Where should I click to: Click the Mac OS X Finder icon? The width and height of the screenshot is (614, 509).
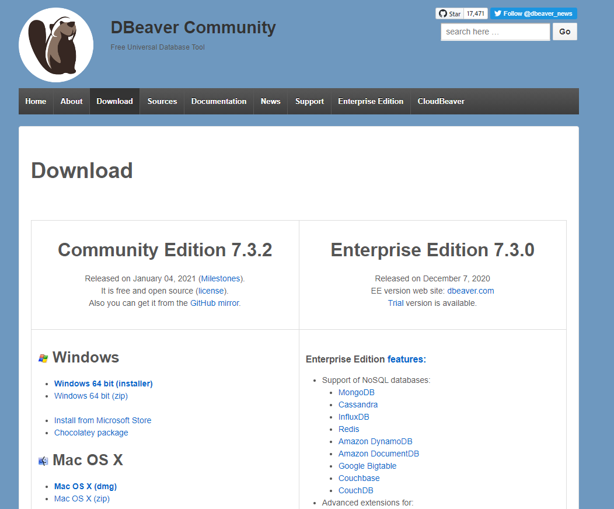tap(43, 461)
